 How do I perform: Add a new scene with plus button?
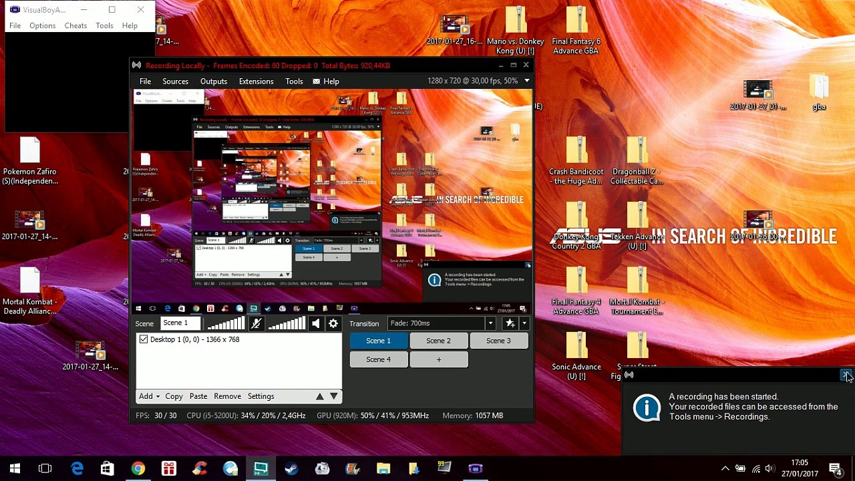click(438, 359)
